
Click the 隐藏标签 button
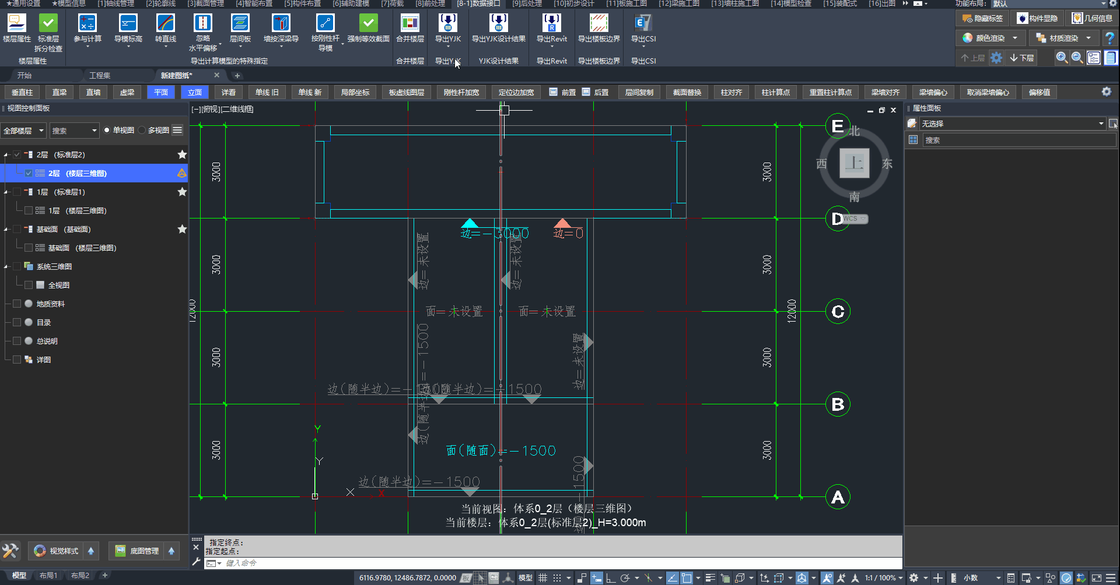(x=983, y=19)
